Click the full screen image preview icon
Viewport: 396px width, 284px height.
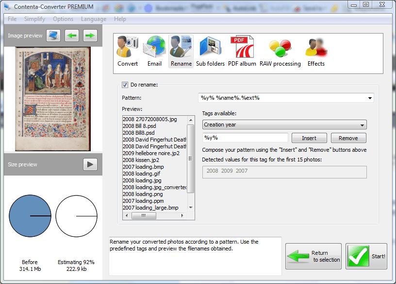tap(53, 35)
